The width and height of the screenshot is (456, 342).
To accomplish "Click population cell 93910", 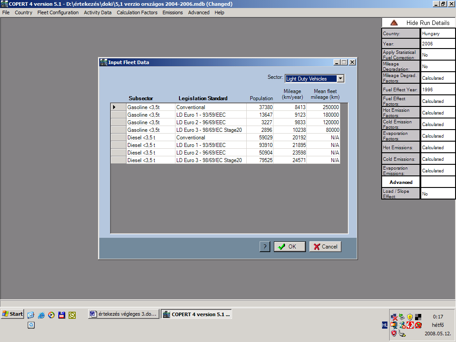I will pos(260,145).
